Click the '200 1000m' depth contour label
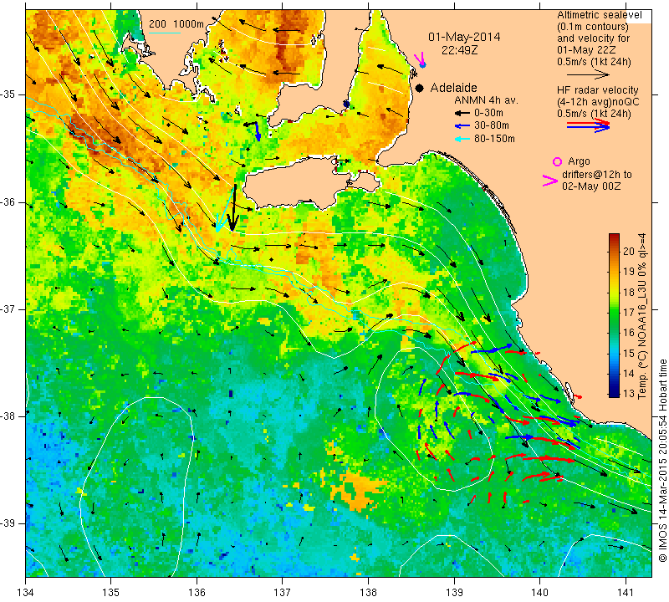 [x=176, y=24]
